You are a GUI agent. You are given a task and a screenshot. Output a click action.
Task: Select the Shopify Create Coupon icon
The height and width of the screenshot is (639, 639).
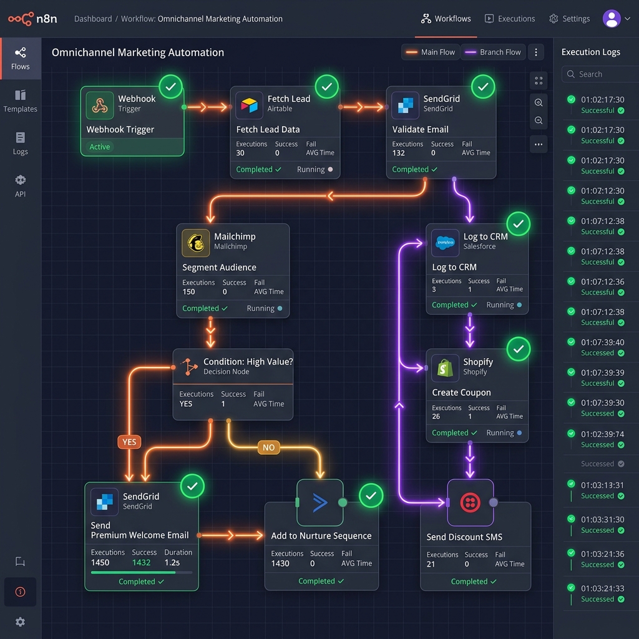point(445,368)
